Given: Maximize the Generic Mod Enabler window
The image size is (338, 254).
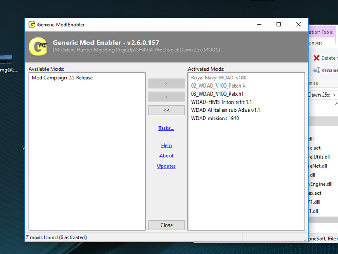Looking at the screenshot, I should click(279, 24).
